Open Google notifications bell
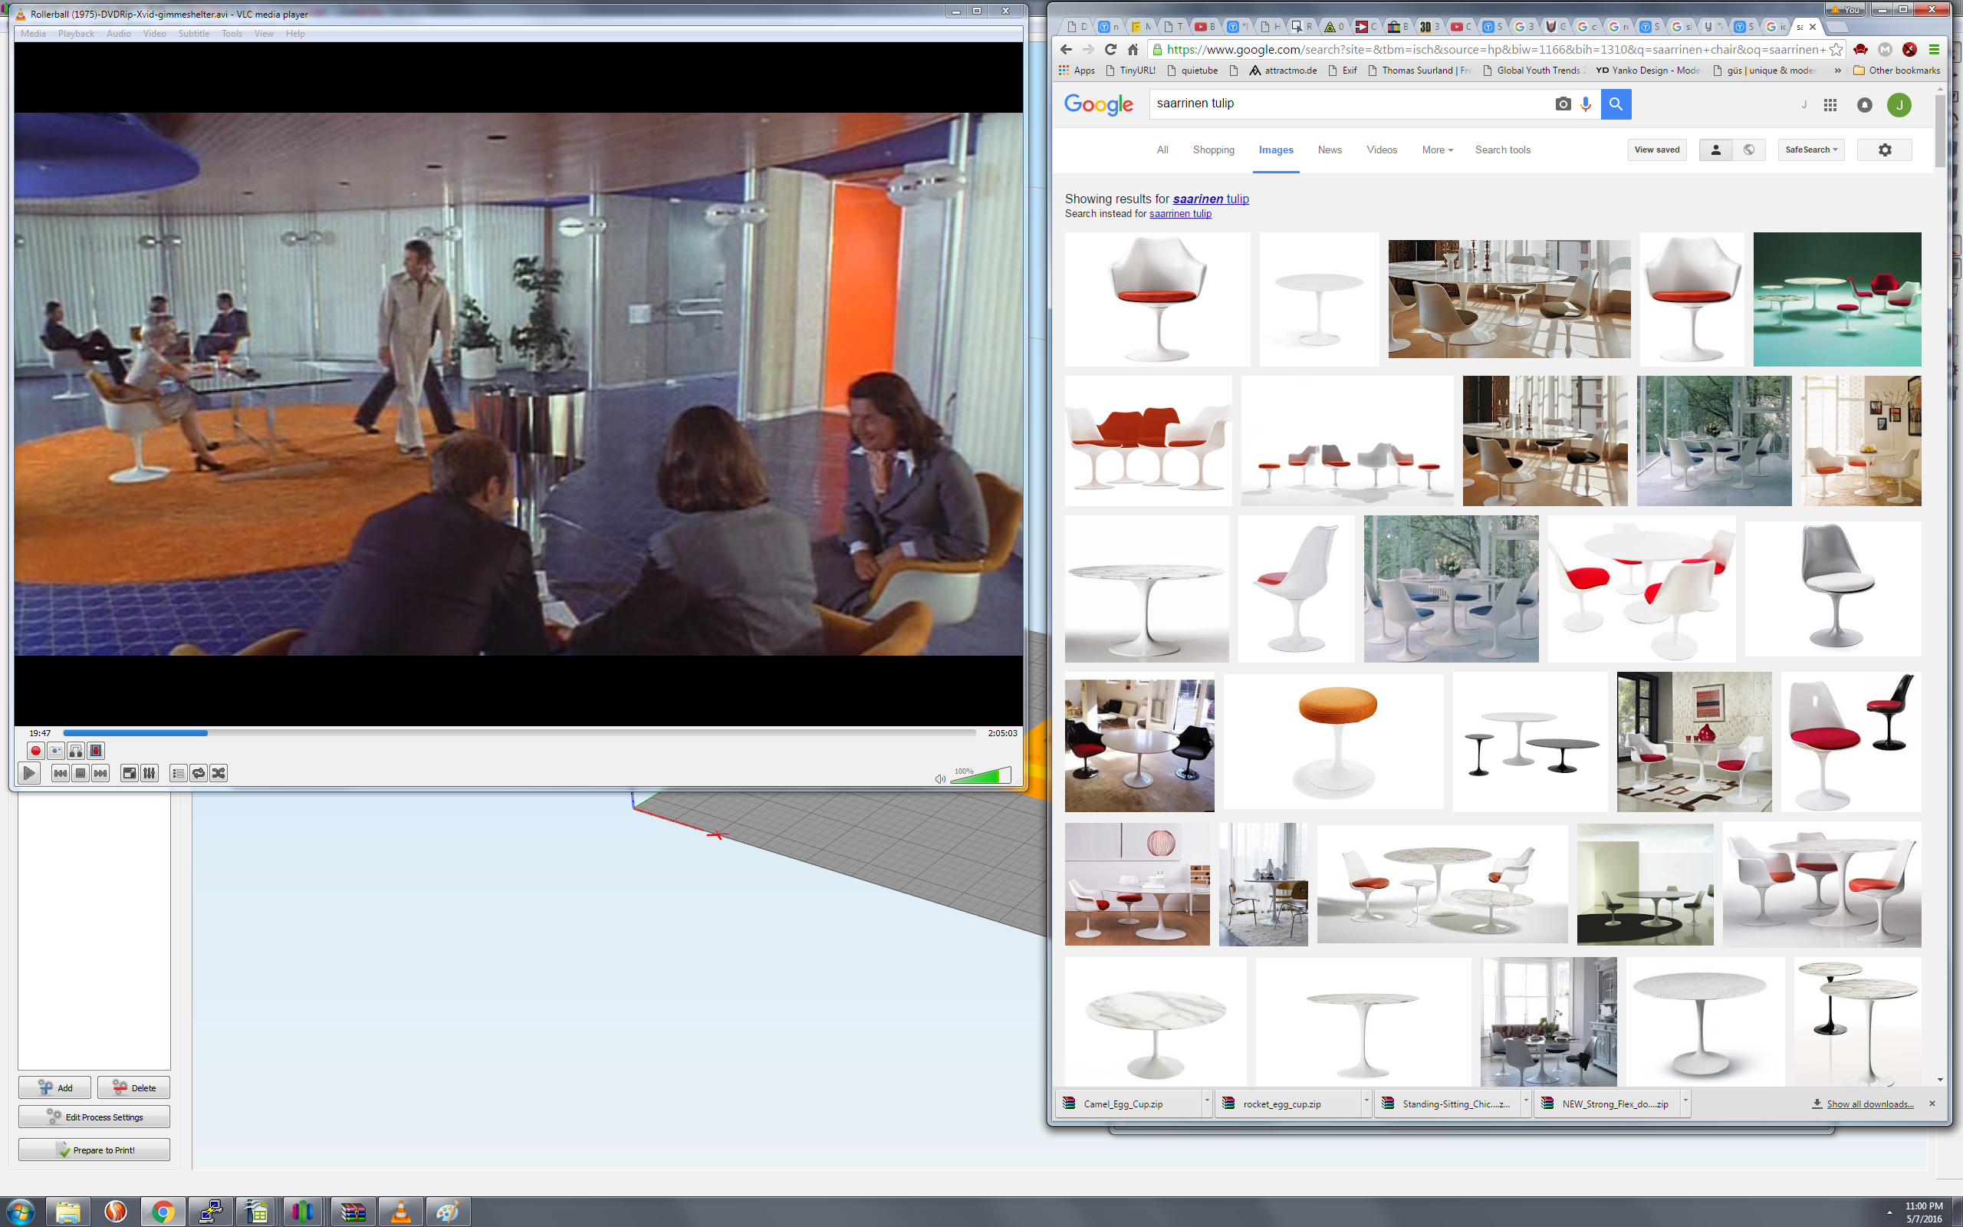The width and height of the screenshot is (1963, 1227). pos(1865,105)
